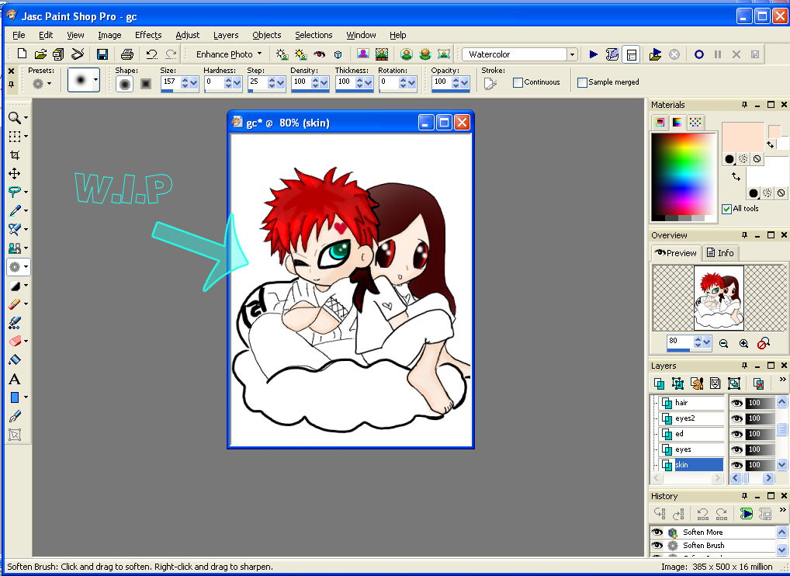The image size is (790, 576).
Task: Open the Adjust menu
Action: [188, 35]
